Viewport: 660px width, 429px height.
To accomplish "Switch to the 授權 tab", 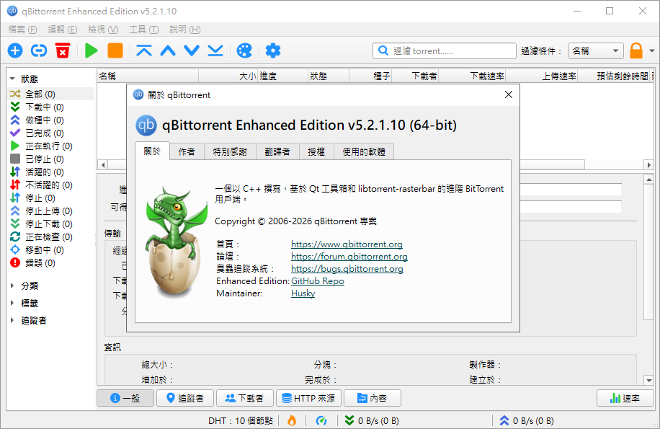I will coord(316,151).
